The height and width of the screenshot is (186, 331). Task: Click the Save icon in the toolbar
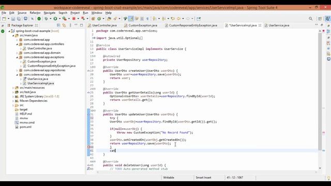[x=13, y=19]
